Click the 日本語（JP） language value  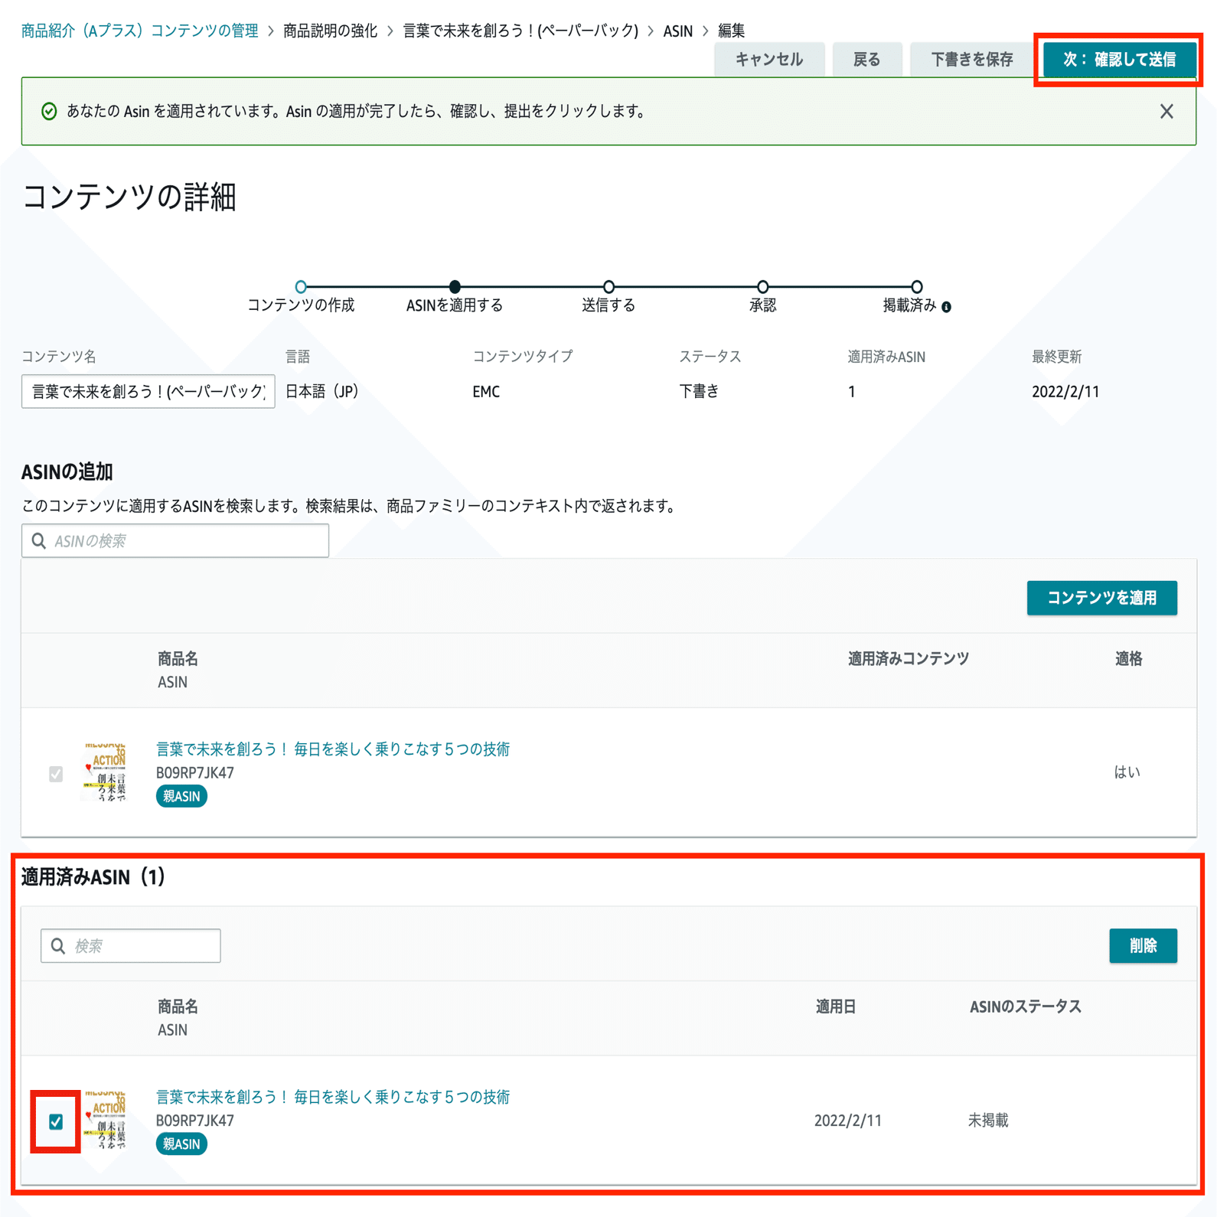[x=322, y=391]
